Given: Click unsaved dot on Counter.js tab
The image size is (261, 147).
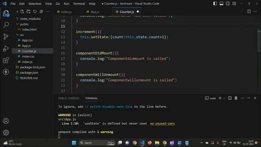Looking at the screenshot, I should (138, 11).
